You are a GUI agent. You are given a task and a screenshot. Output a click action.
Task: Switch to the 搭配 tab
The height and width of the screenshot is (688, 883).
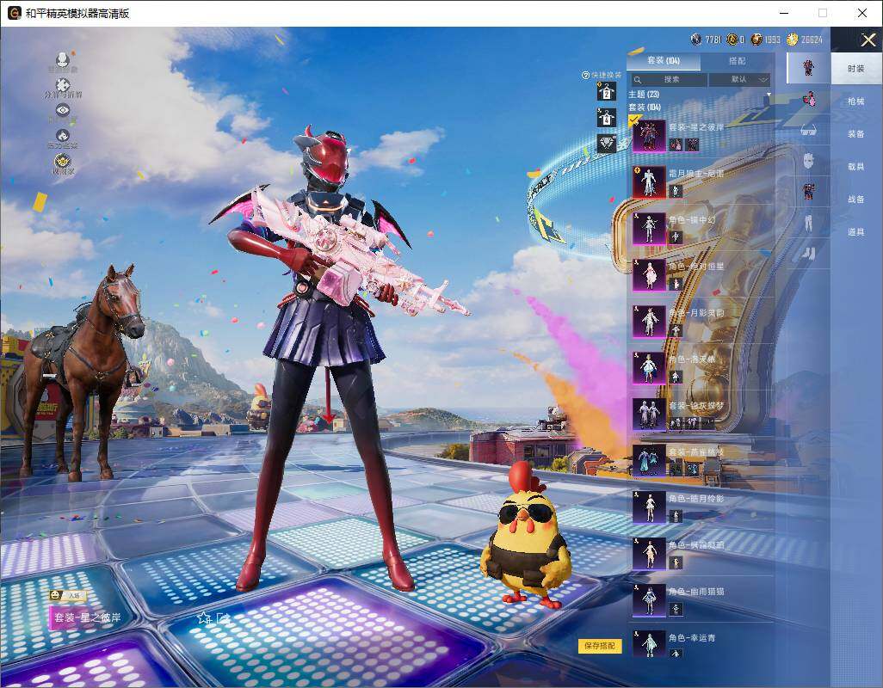click(737, 60)
